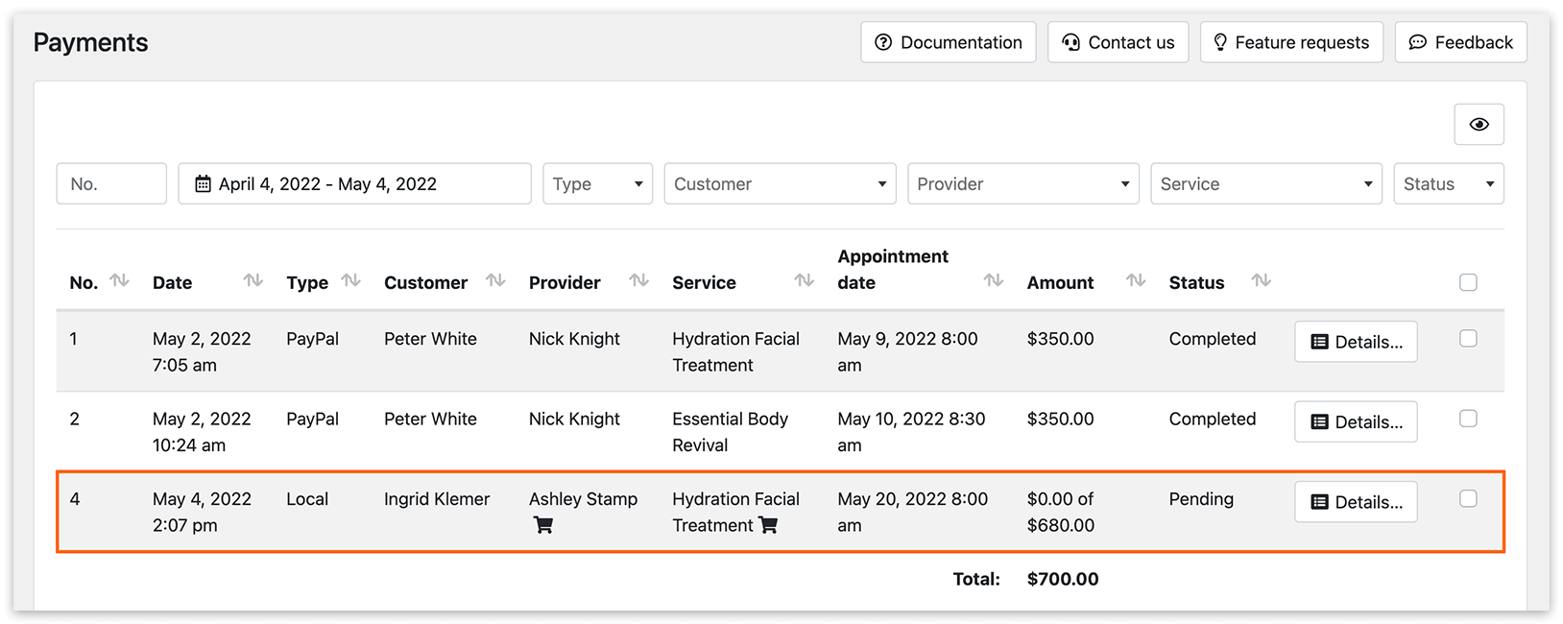Click the Date column header
Screen dimensions: 1563x624
(172, 282)
